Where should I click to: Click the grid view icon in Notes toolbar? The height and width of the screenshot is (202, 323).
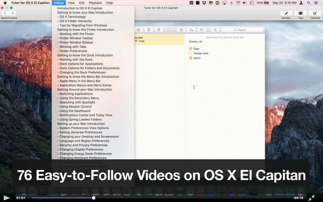tap(138, 30)
